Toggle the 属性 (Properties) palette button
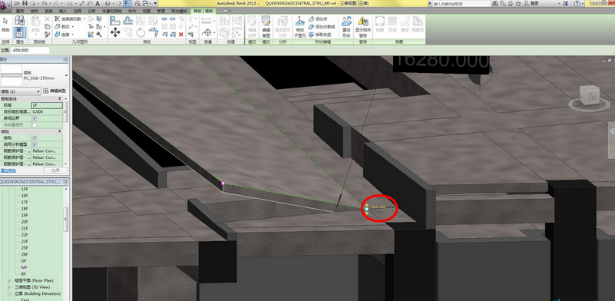This screenshot has height=301, width=615. [19, 32]
